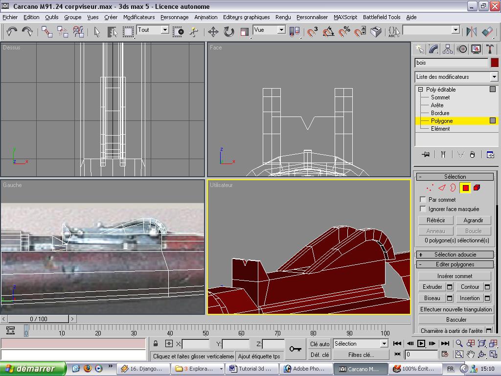
Task: Activate the Unlink Selection tool
Action: point(63,32)
